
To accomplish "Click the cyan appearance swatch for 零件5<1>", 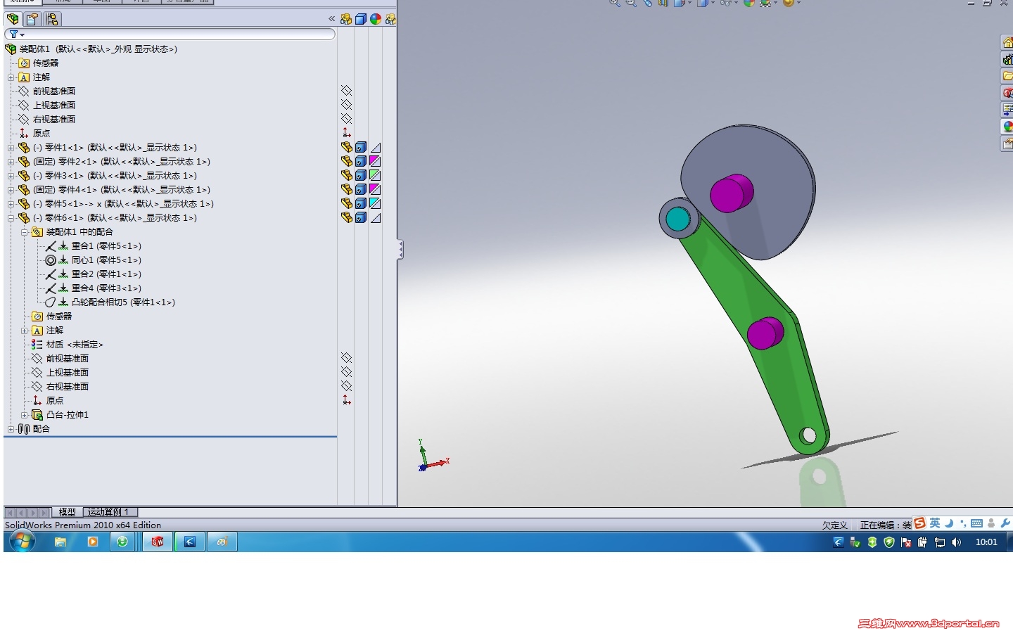I will point(376,203).
